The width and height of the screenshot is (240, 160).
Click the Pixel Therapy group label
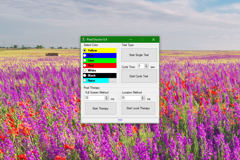tap(91, 88)
